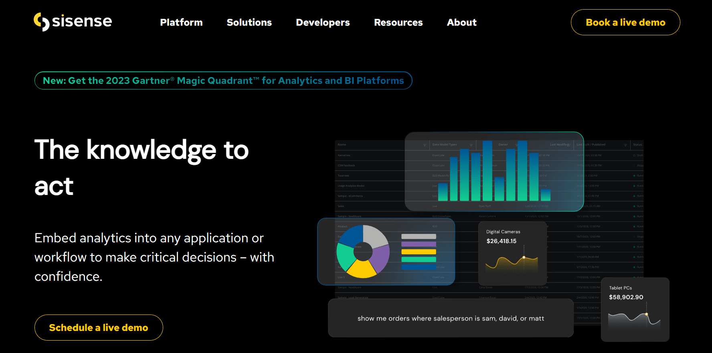Click the Tablet PCs $58,902.90 card
The width and height of the screenshot is (712, 353).
tap(635, 309)
